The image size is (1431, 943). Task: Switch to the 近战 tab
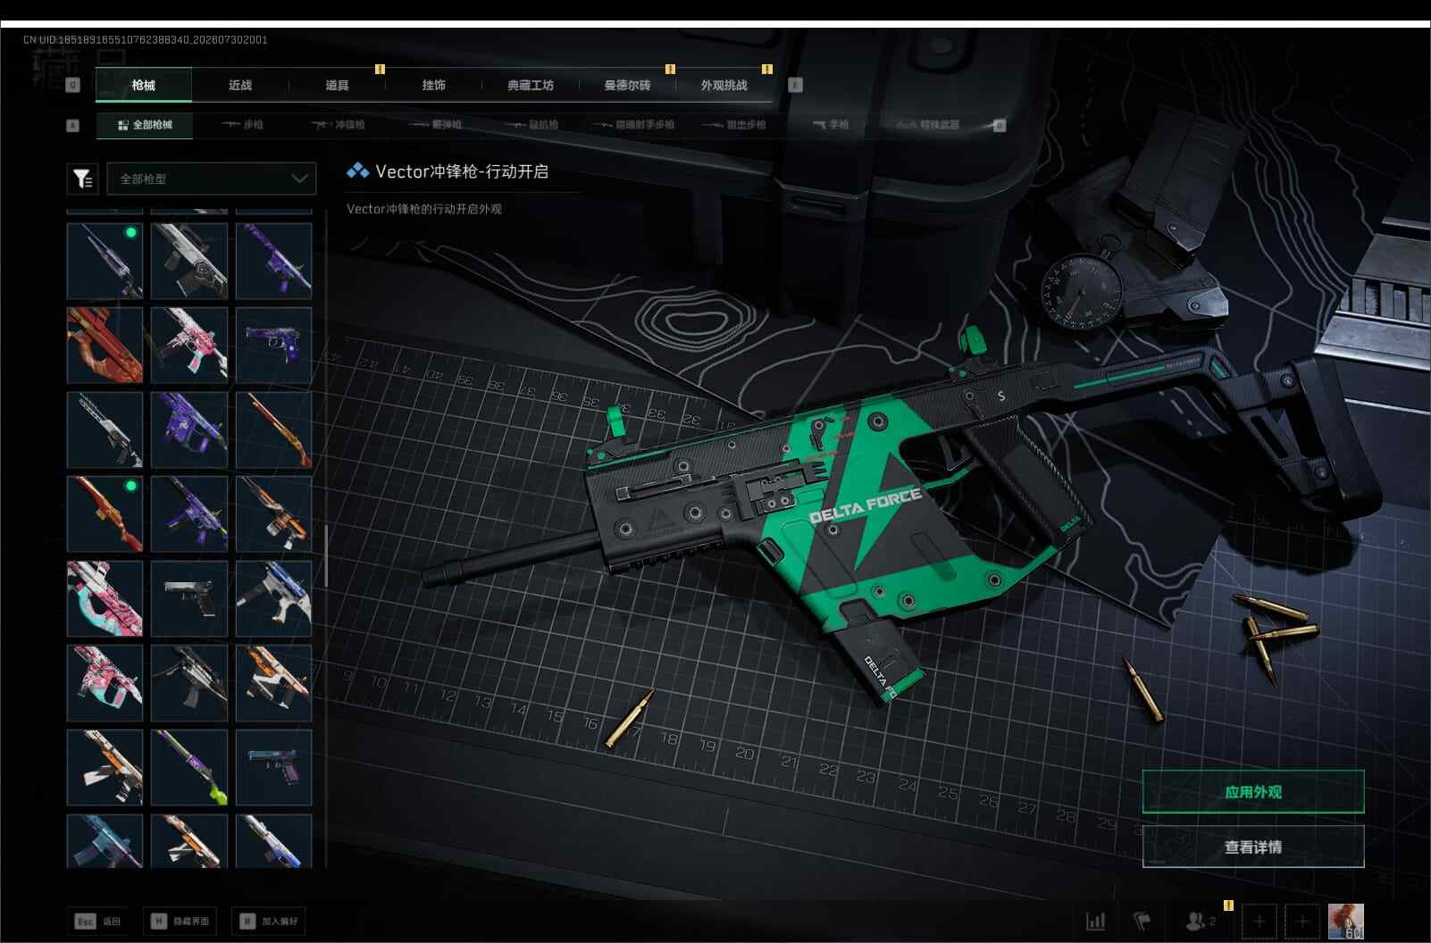(x=240, y=85)
